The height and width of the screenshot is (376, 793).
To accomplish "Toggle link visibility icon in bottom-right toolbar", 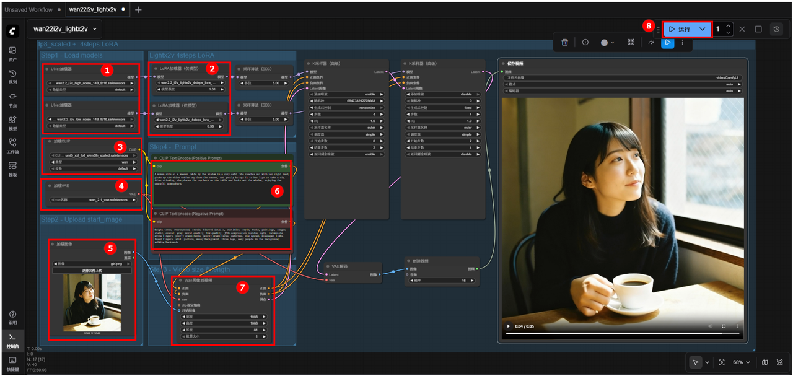I will [x=780, y=362].
